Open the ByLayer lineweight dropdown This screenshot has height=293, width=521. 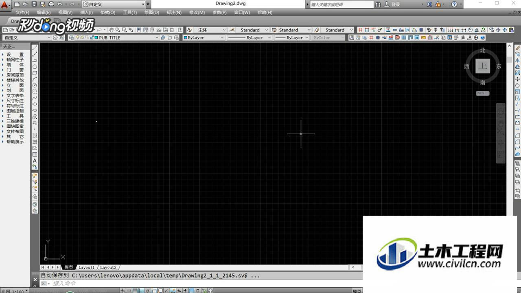click(291, 37)
